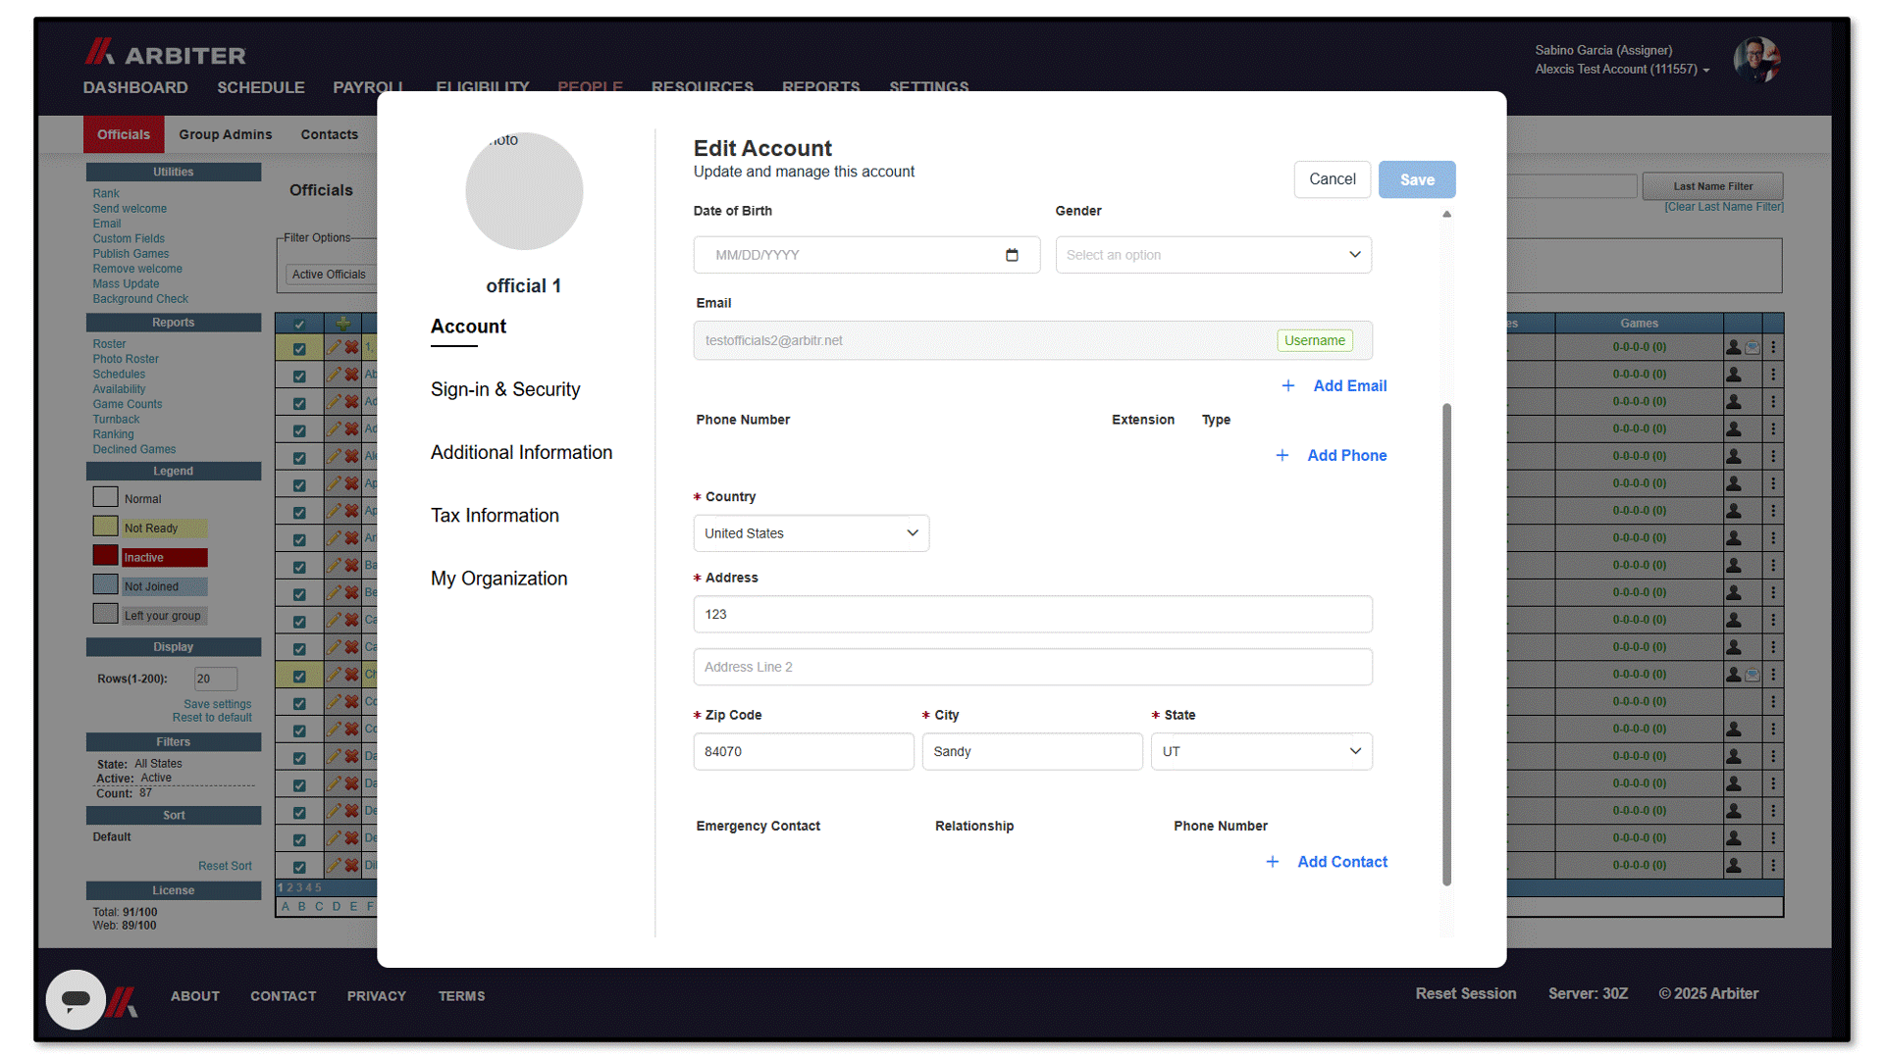Click plus icon beside Add Contact
Viewport: 1884px width, 1059px height.
(1273, 862)
